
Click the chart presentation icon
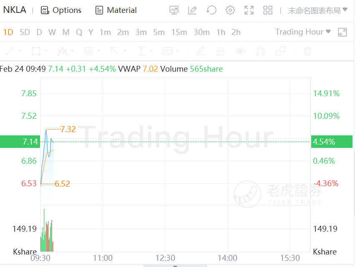[x=174, y=10]
